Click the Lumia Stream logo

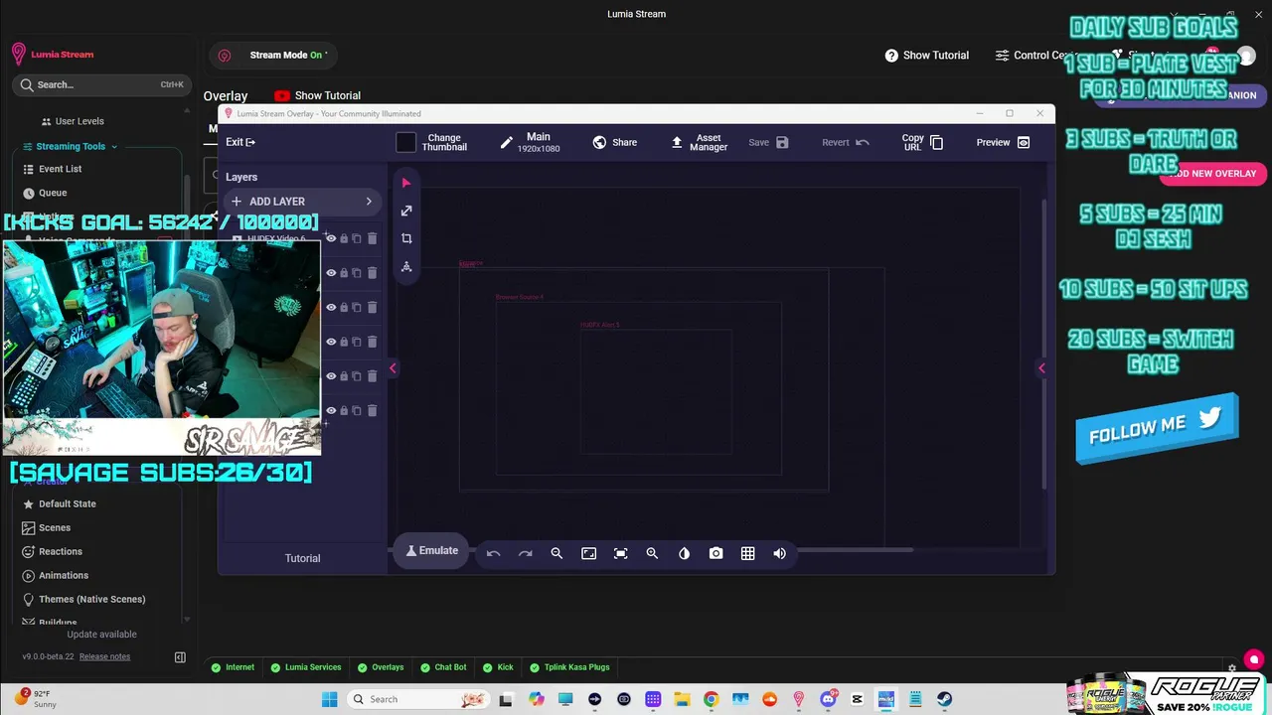coord(55,54)
